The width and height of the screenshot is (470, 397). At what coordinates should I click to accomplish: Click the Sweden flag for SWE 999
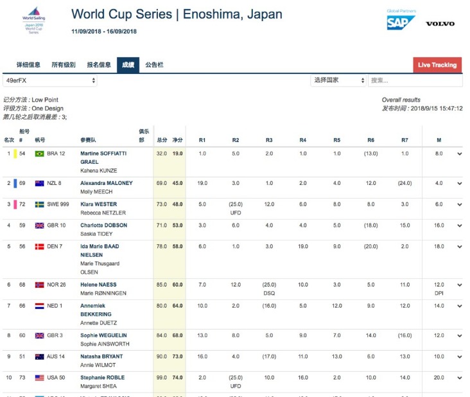40,204
